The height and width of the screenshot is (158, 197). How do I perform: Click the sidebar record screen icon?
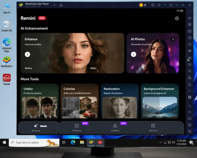pyautogui.click(x=190, y=71)
